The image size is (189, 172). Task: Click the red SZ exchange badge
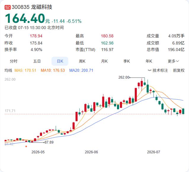(x=8, y=7)
